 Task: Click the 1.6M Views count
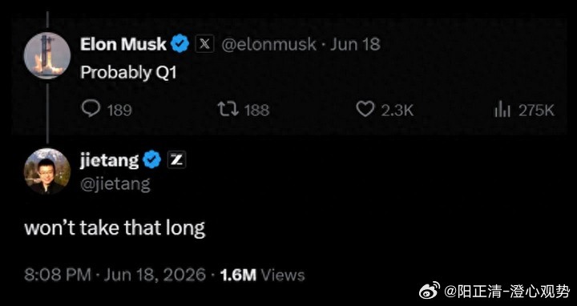click(x=262, y=275)
